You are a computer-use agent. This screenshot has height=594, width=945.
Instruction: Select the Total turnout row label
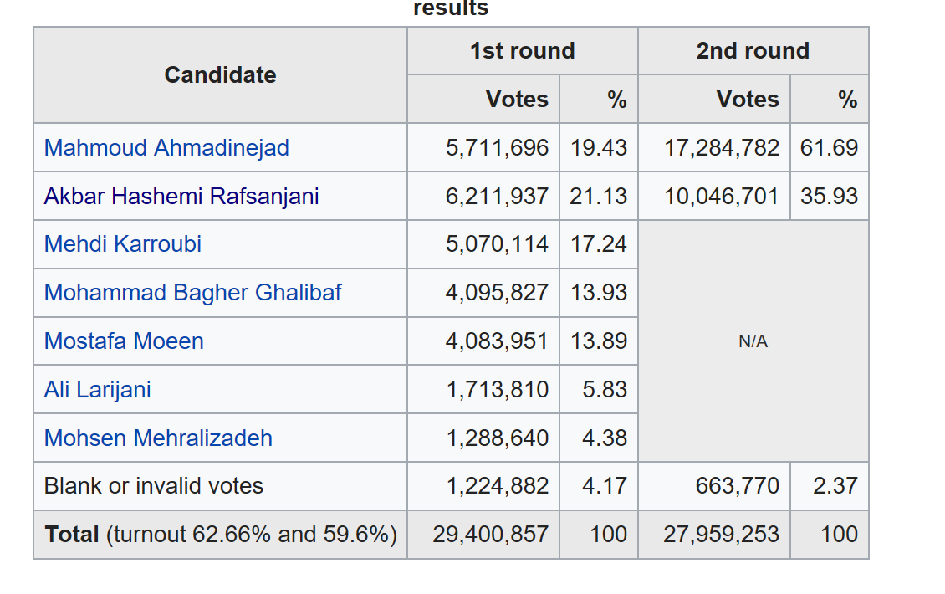[x=221, y=535]
